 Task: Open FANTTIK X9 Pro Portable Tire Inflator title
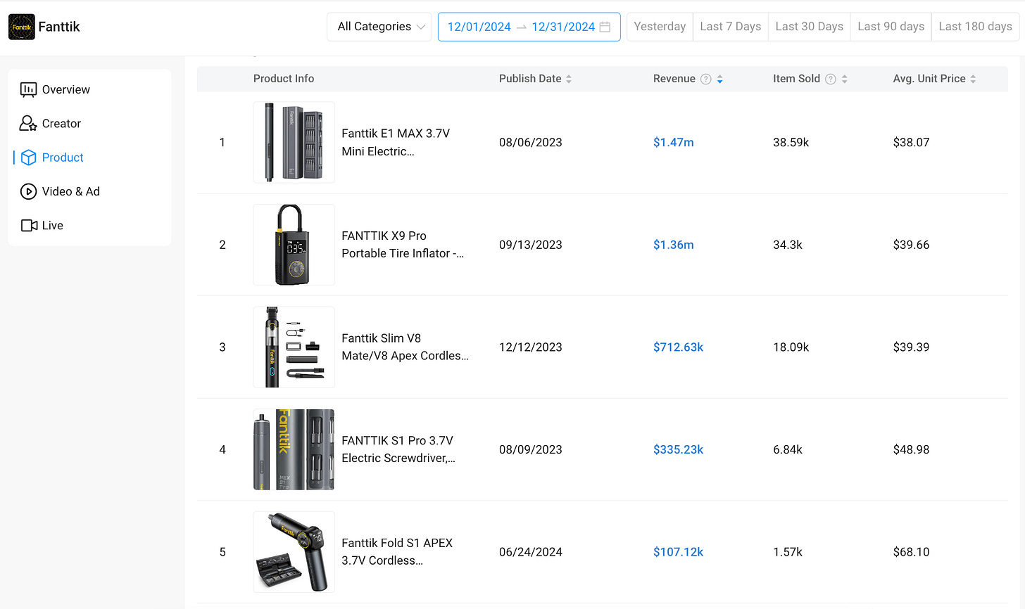click(403, 245)
